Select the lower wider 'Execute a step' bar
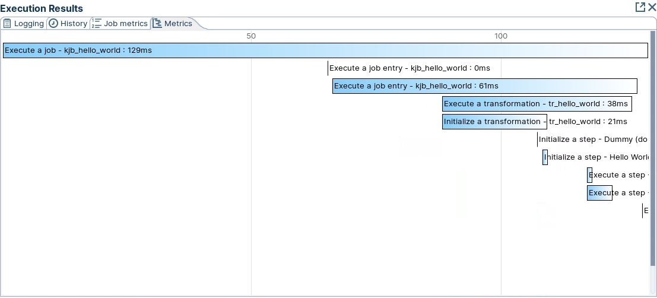This screenshot has width=657, height=298. [599, 193]
